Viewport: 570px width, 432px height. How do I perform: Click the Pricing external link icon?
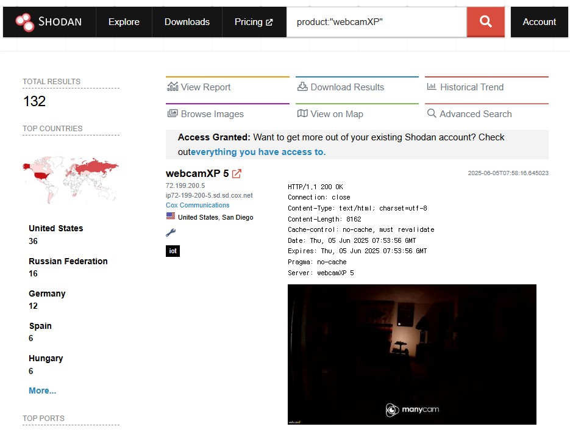(x=269, y=22)
